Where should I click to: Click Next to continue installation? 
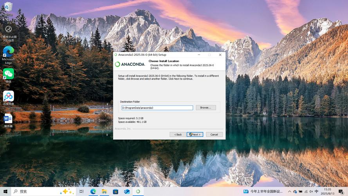pyautogui.click(x=195, y=134)
